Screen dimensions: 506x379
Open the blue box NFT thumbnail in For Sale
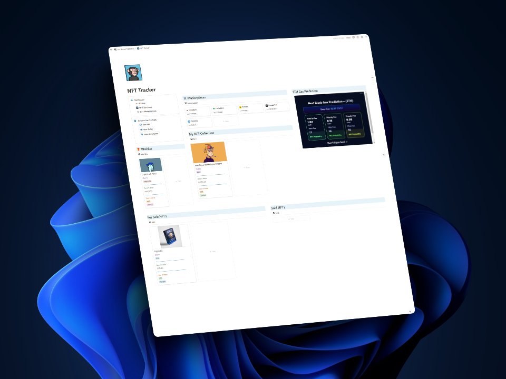(169, 236)
